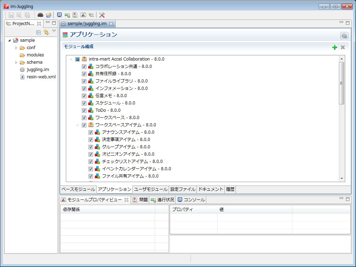This screenshot has width=356, height=267.
Task: Remove module with the gray X icon
Action: point(343,47)
